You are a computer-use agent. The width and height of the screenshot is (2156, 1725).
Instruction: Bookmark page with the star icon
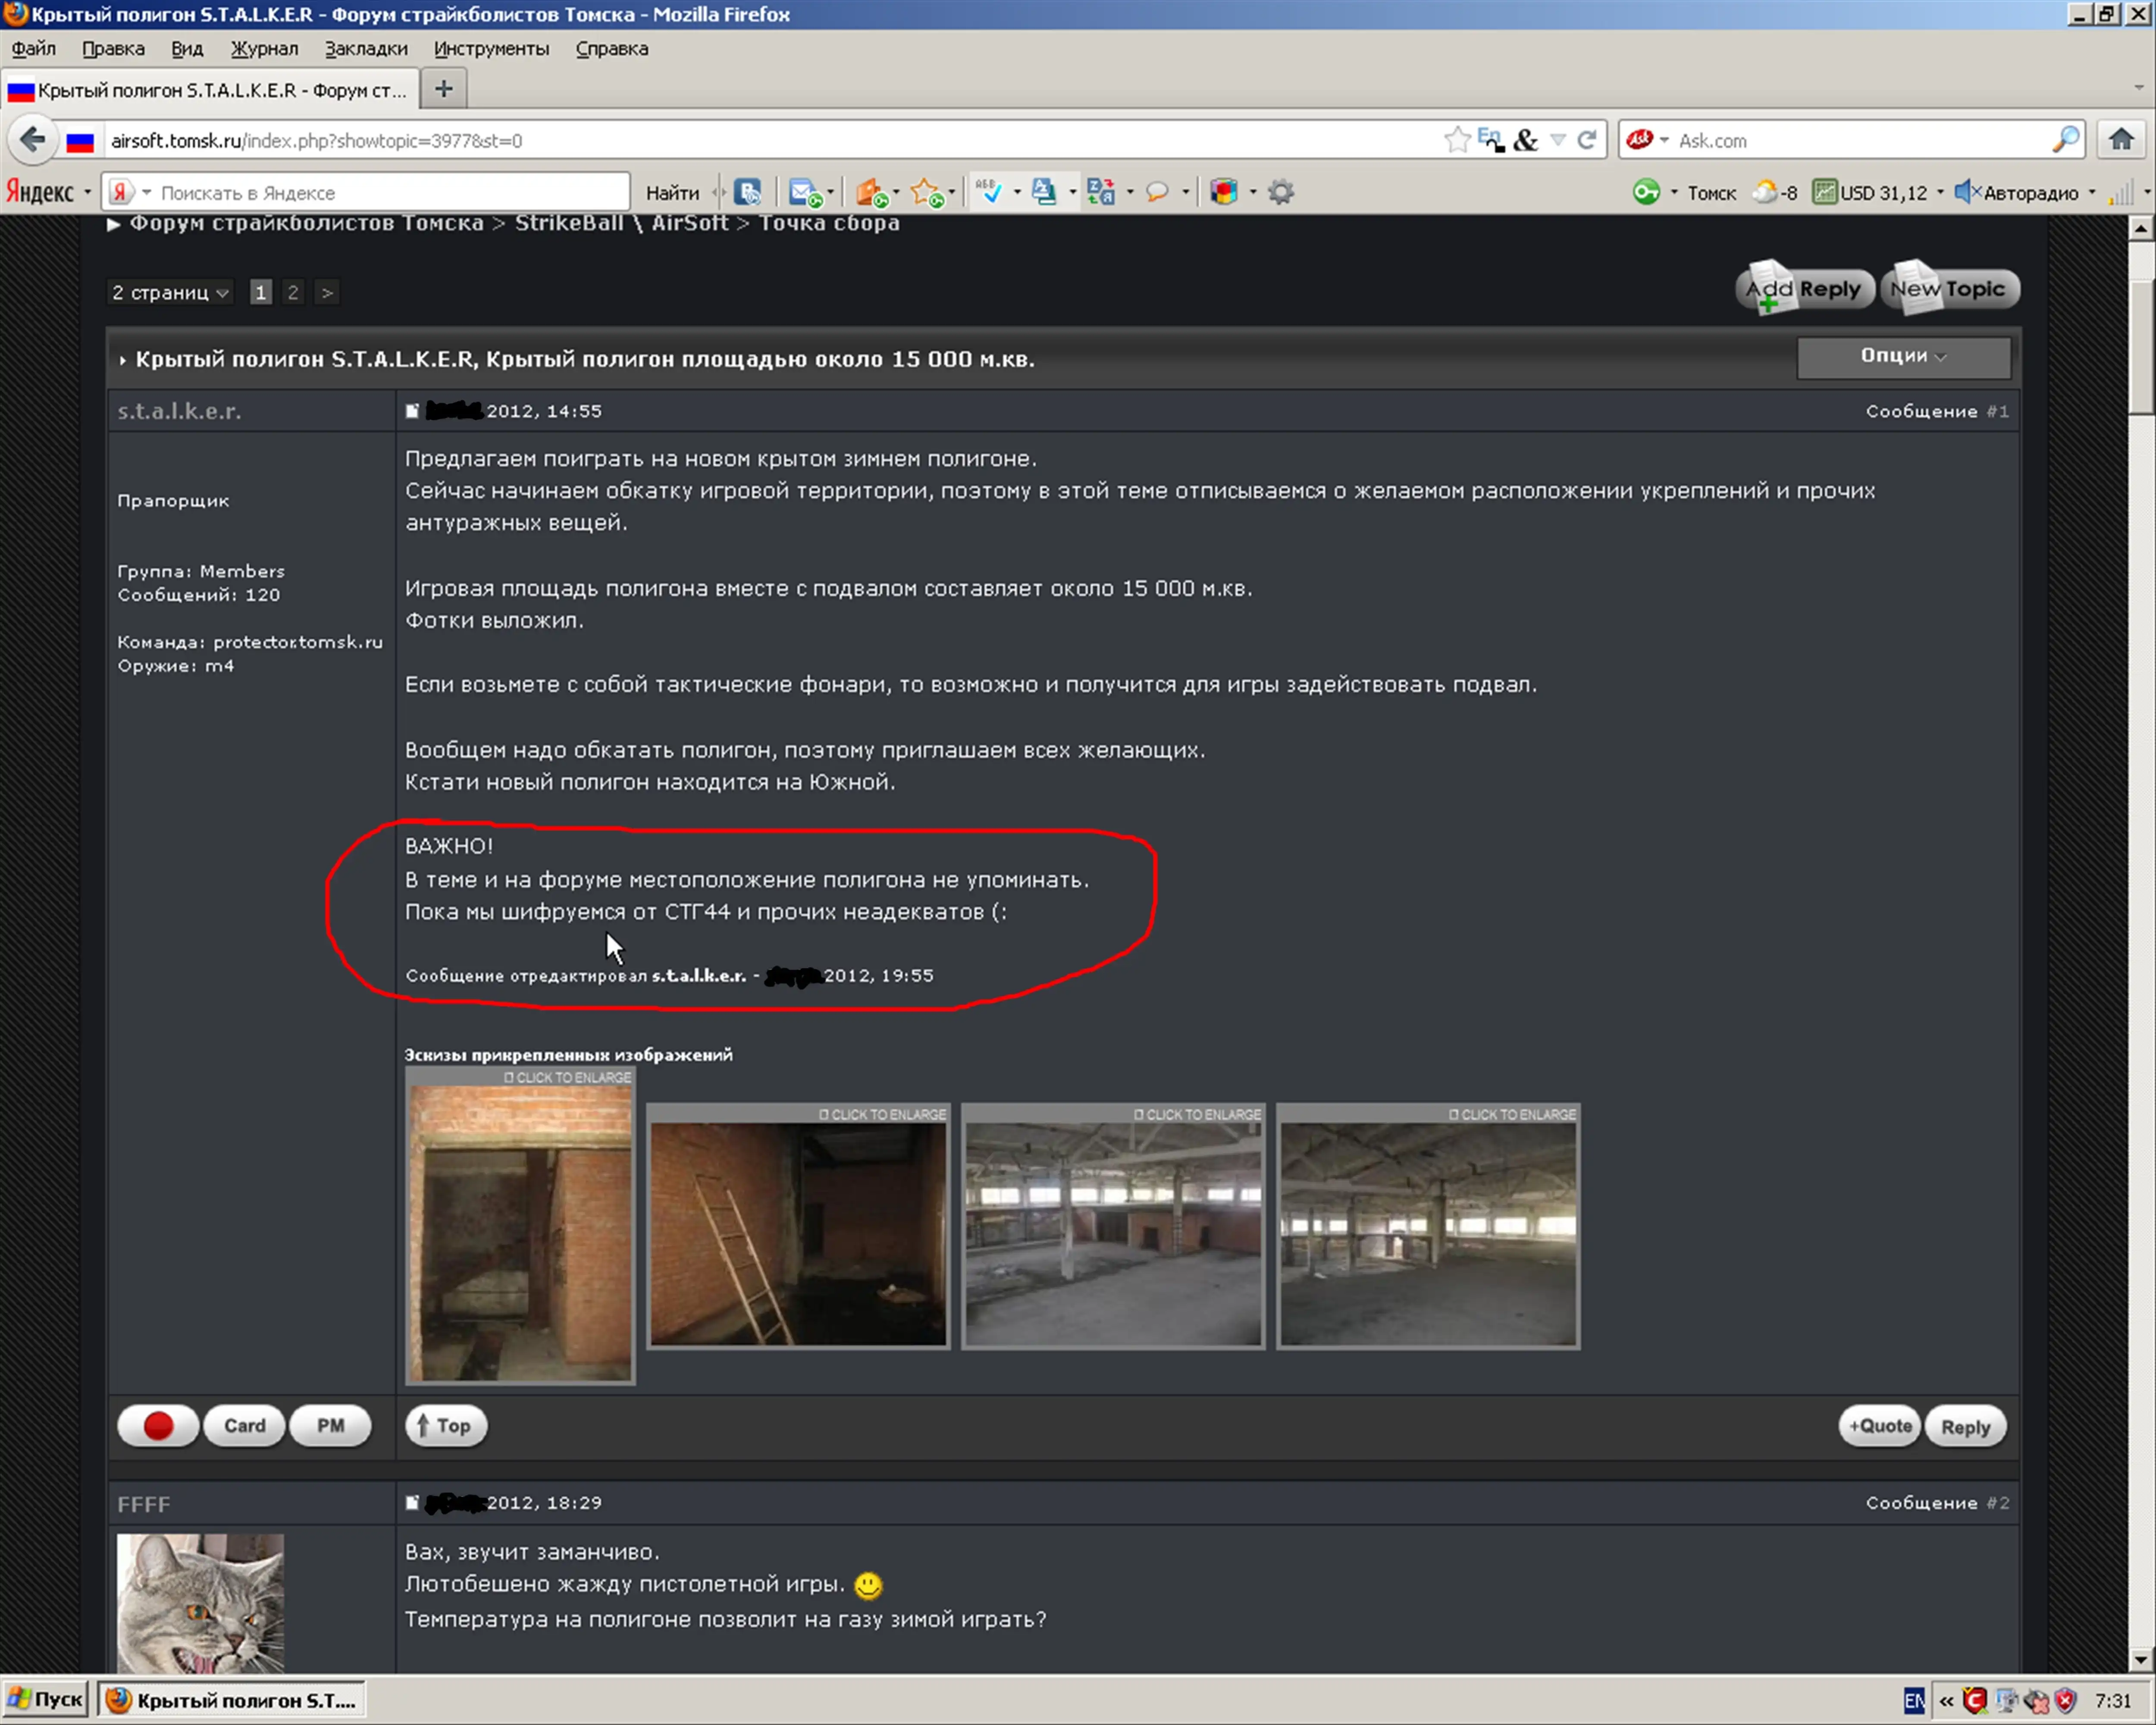point(1457,140)
